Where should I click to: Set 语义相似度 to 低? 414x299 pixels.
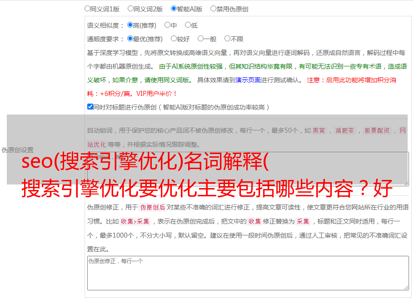click(x=188, y=25)
